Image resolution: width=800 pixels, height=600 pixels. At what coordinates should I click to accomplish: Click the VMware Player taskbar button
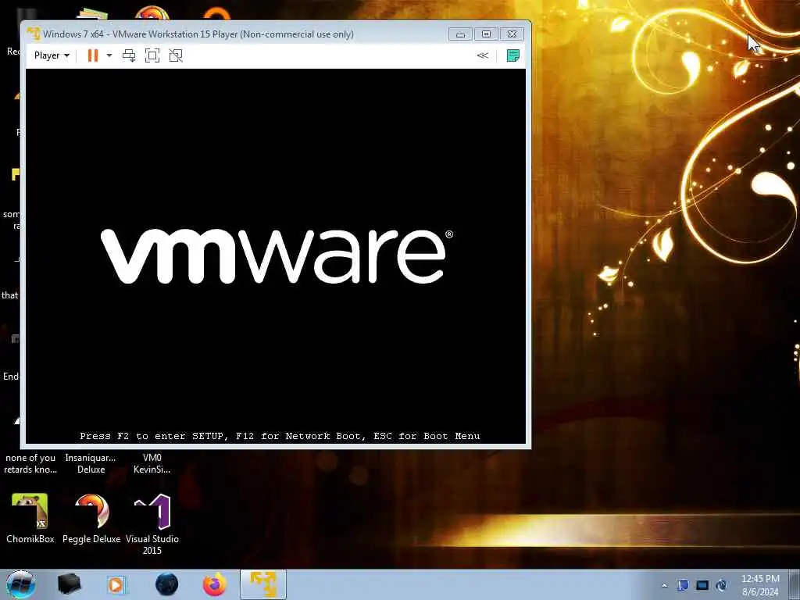(x=263, y=584)
